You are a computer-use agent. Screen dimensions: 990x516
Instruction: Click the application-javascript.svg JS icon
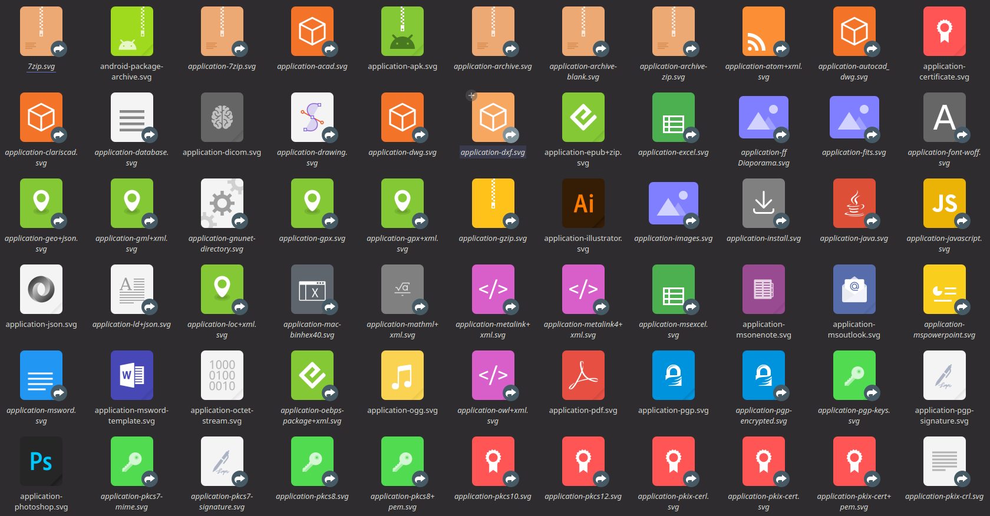coord(945,203)
